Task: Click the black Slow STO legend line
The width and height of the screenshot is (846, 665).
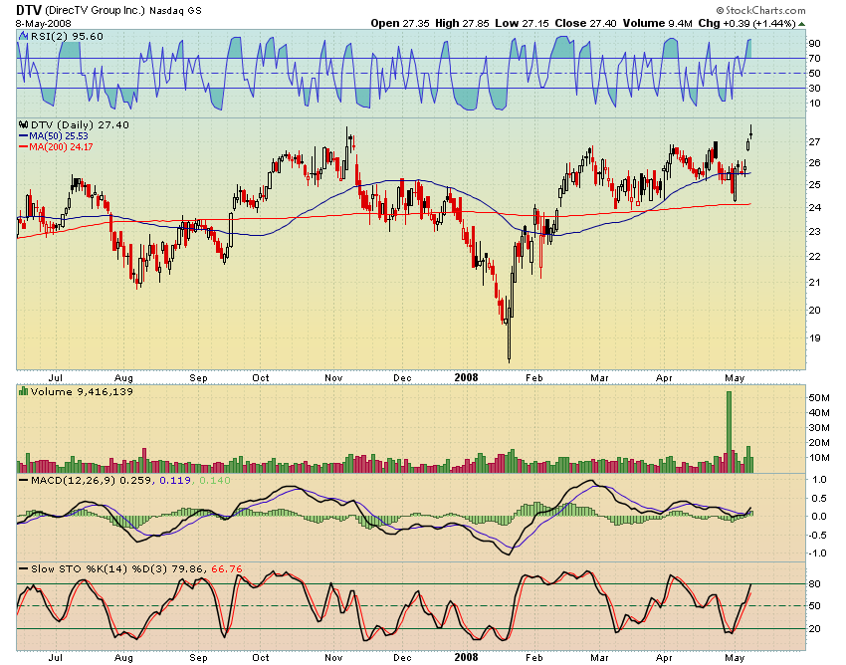Action: [24, 568]
